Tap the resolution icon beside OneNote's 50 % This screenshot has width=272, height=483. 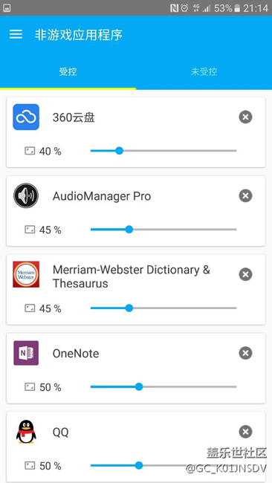click(30, 386)
